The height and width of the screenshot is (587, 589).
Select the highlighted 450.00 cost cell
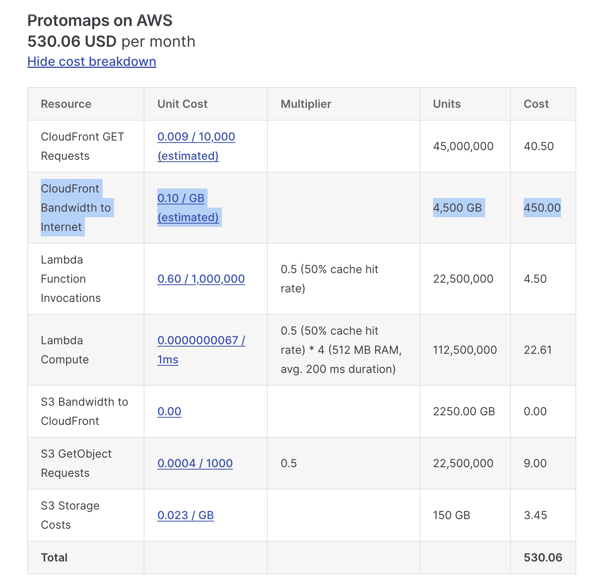pyautogui.click(x=542, y=208)
